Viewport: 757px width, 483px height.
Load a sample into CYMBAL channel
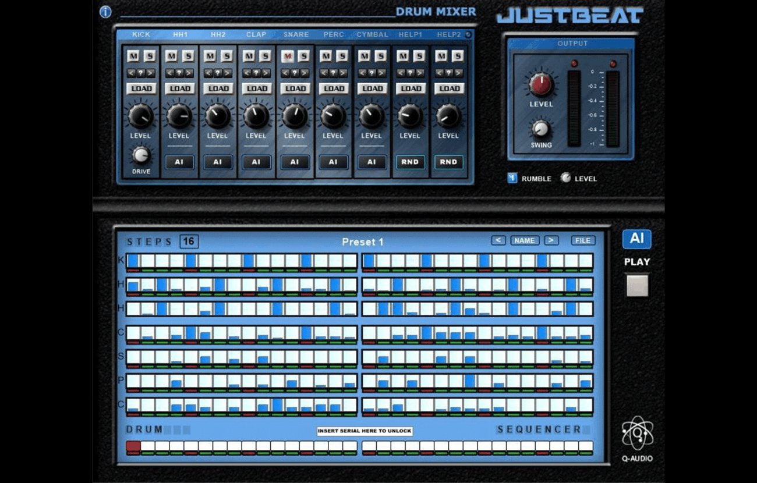pyautogui.click(x=372, y=88)
